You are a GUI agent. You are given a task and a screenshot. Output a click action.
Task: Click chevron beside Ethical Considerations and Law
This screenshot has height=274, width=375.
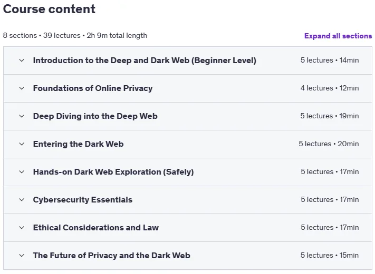22,228
